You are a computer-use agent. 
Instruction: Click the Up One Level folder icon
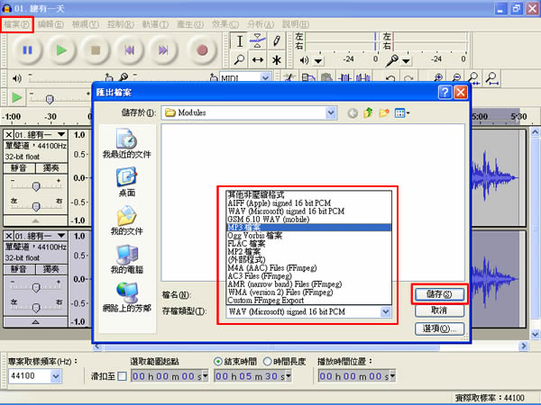point(368,112)
